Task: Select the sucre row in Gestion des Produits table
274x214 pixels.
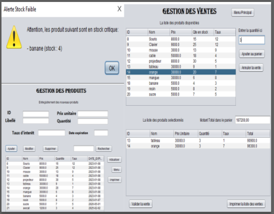Action: pos(55,204)
